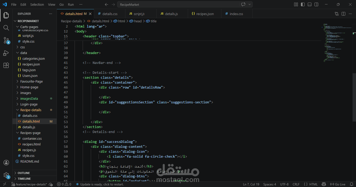Toggle the Primary Side Bar
Image resolution: width=356 pixels, height=187 pixels.
pyautogui.click(x=303, y=4)
